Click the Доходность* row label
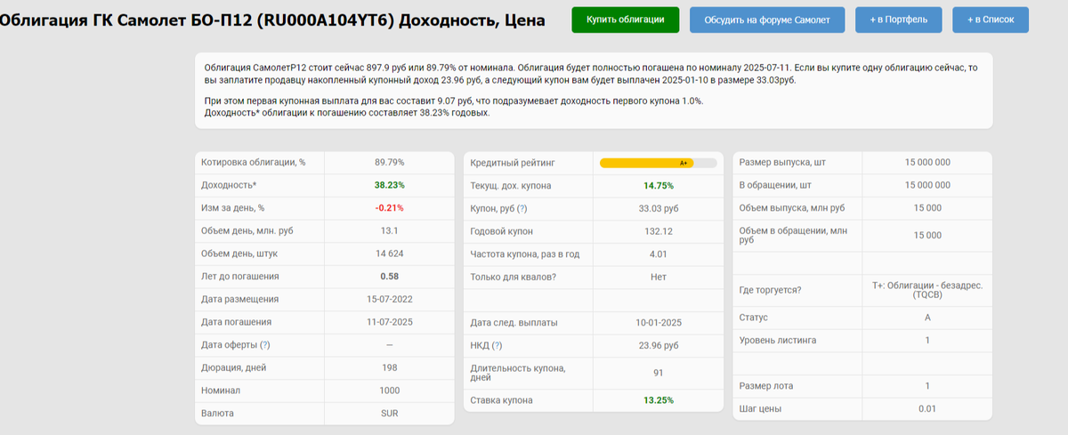This screenshot has height=435, width=1068. pos(229,185)
